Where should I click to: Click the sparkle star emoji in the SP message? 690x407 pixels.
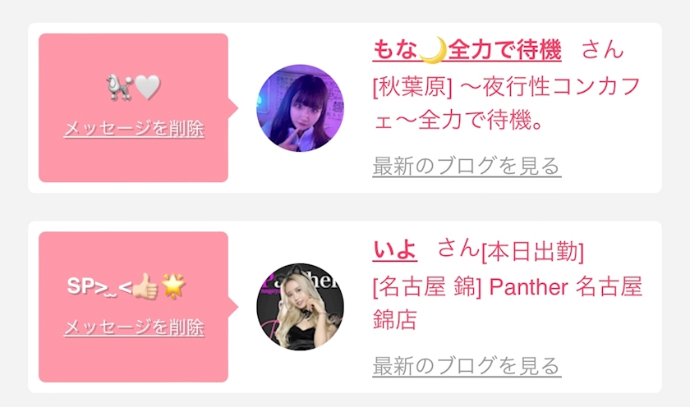tap(174, 286)
